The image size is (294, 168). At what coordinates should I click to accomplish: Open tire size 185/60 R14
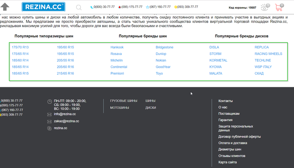(x=20, y=61)
